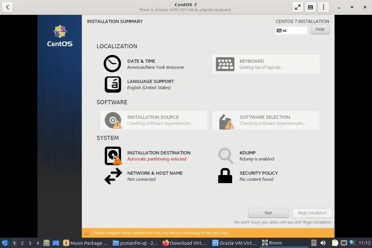Click the Begin Installation button
The width and height of the screenshot is (372, 248).
(312, 213)
